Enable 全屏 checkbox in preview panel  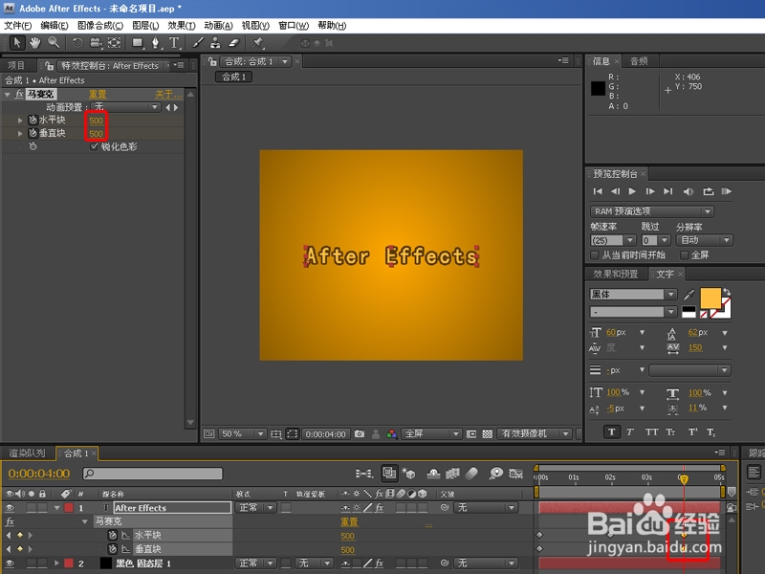(x=684, y=254)
